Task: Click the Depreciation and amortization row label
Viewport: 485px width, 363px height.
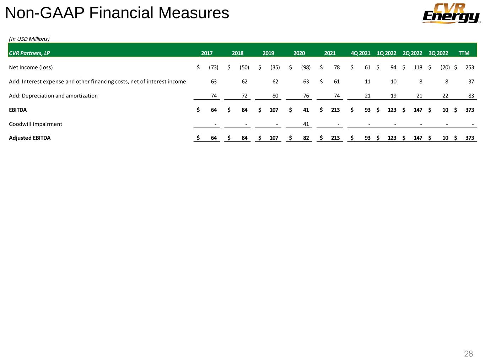Action: pos(53,96)
